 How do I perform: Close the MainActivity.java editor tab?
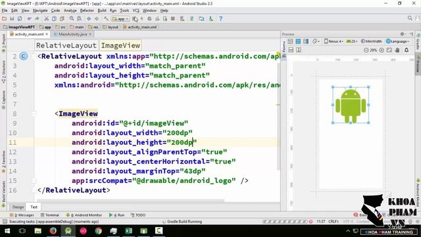coord(90,34)
